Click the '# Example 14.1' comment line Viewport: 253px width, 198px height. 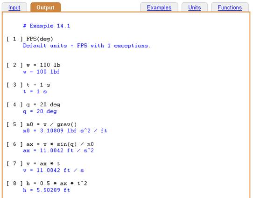(47, 26)
